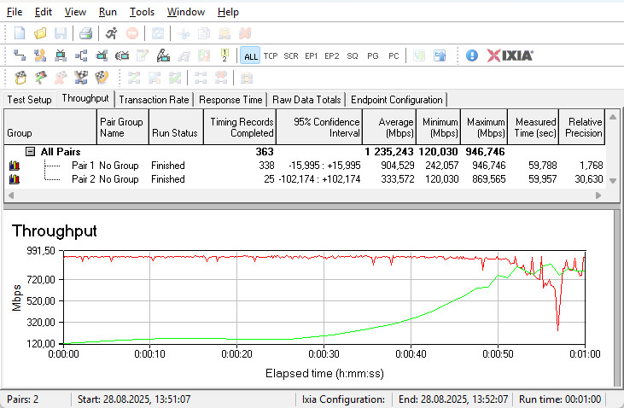Open the Tools menu
Viewport: 624px width, 408px height.
pyautogui.click(x=142, y=12)
